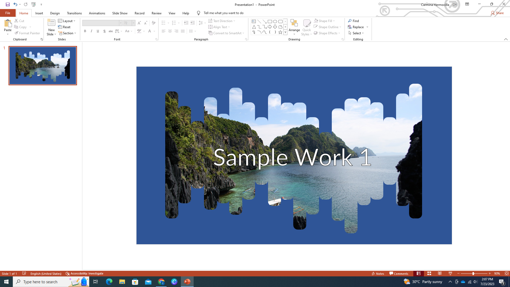The width and height of the screenshot is (510, 287).
Task: Click Increase Font Size icon
Action: pos(139,23)
